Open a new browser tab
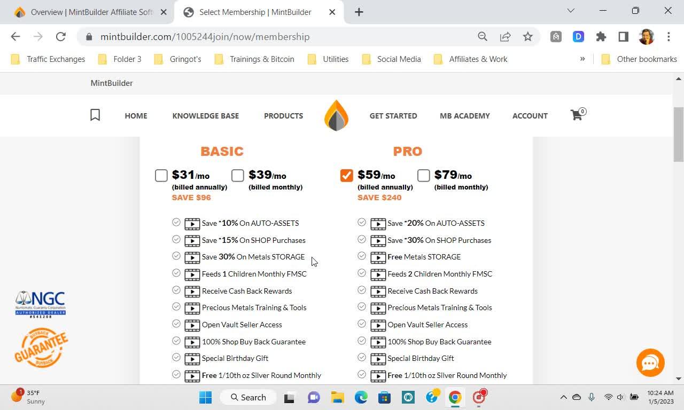This screenshot has height=410, width=684. [x=359, y=12]
